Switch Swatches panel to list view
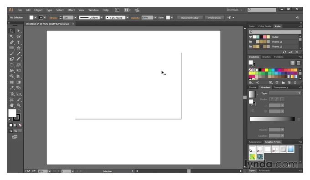The image size is (310, 180). [292, 63]
